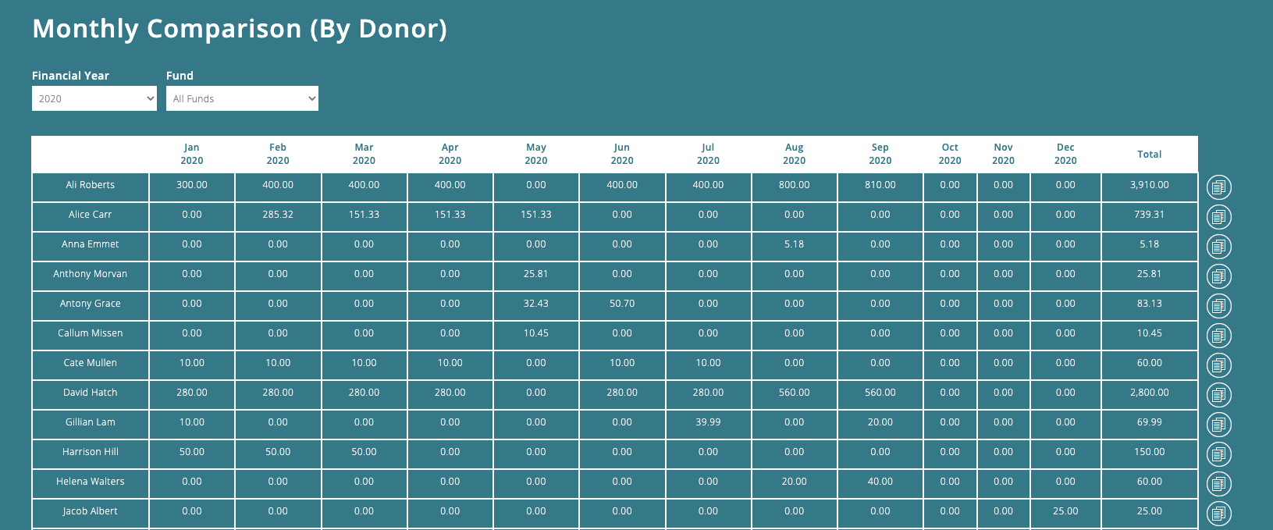Viewport: 1273px width, 530px height.
Task: Click Ali Roberts' total value 3,910.00
Action: point(1149,186)
